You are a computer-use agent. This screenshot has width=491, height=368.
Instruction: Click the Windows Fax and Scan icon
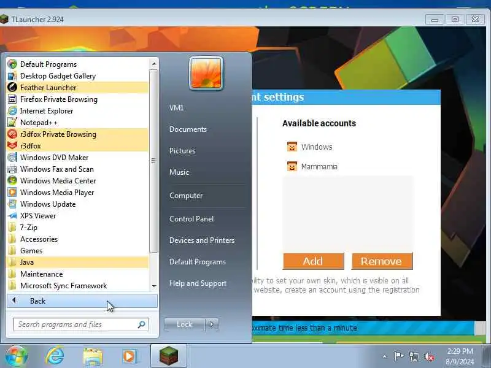pos(12,169)
